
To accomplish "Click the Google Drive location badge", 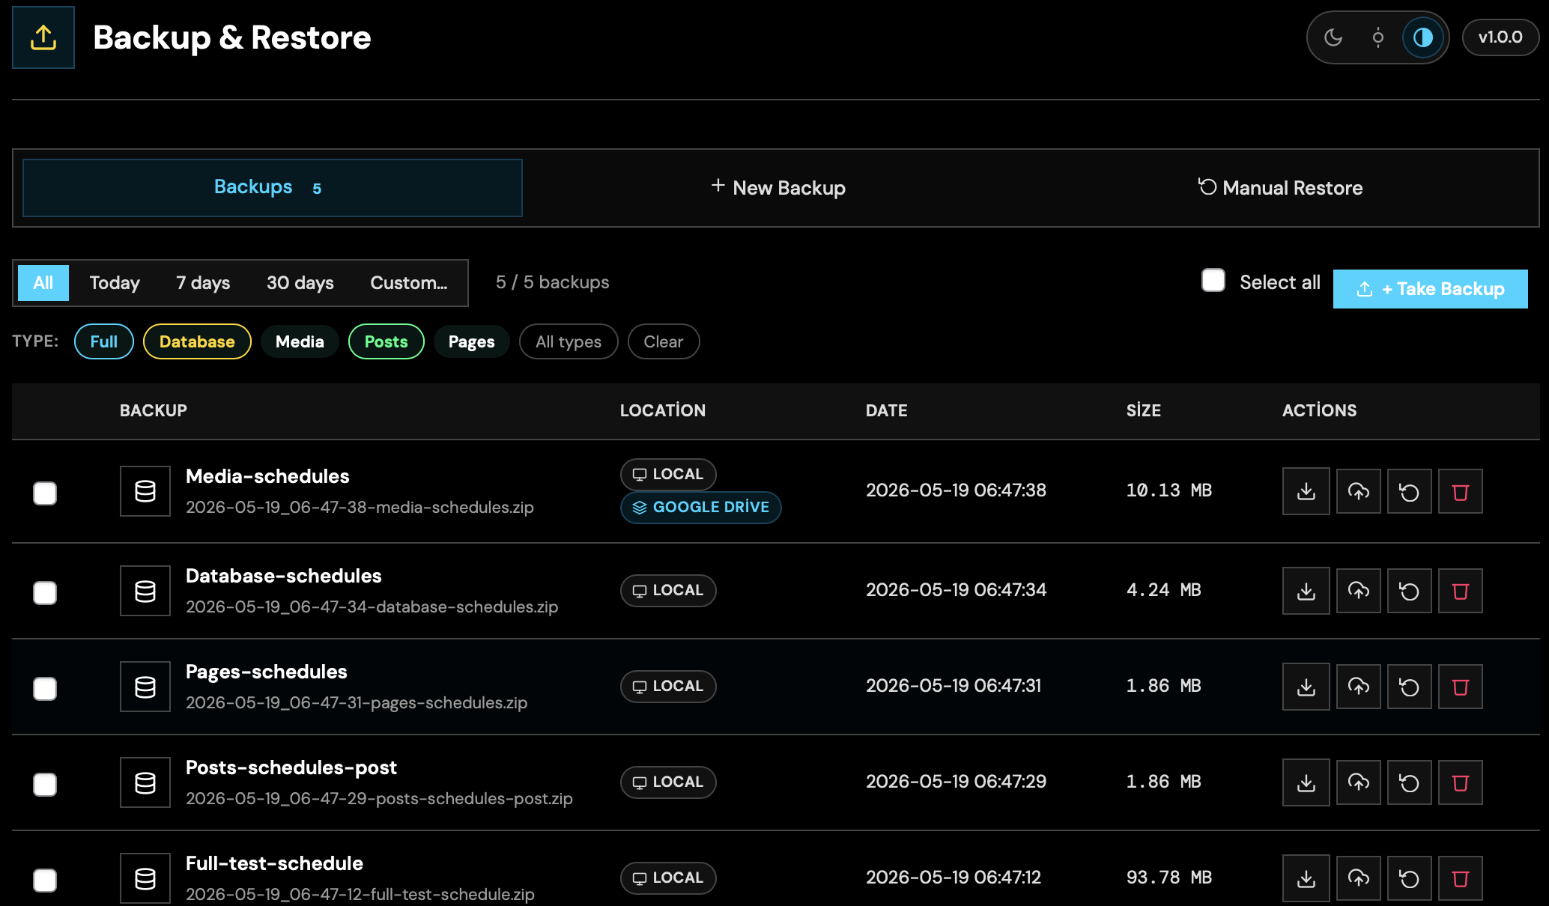I will click(x=701, y=508).
